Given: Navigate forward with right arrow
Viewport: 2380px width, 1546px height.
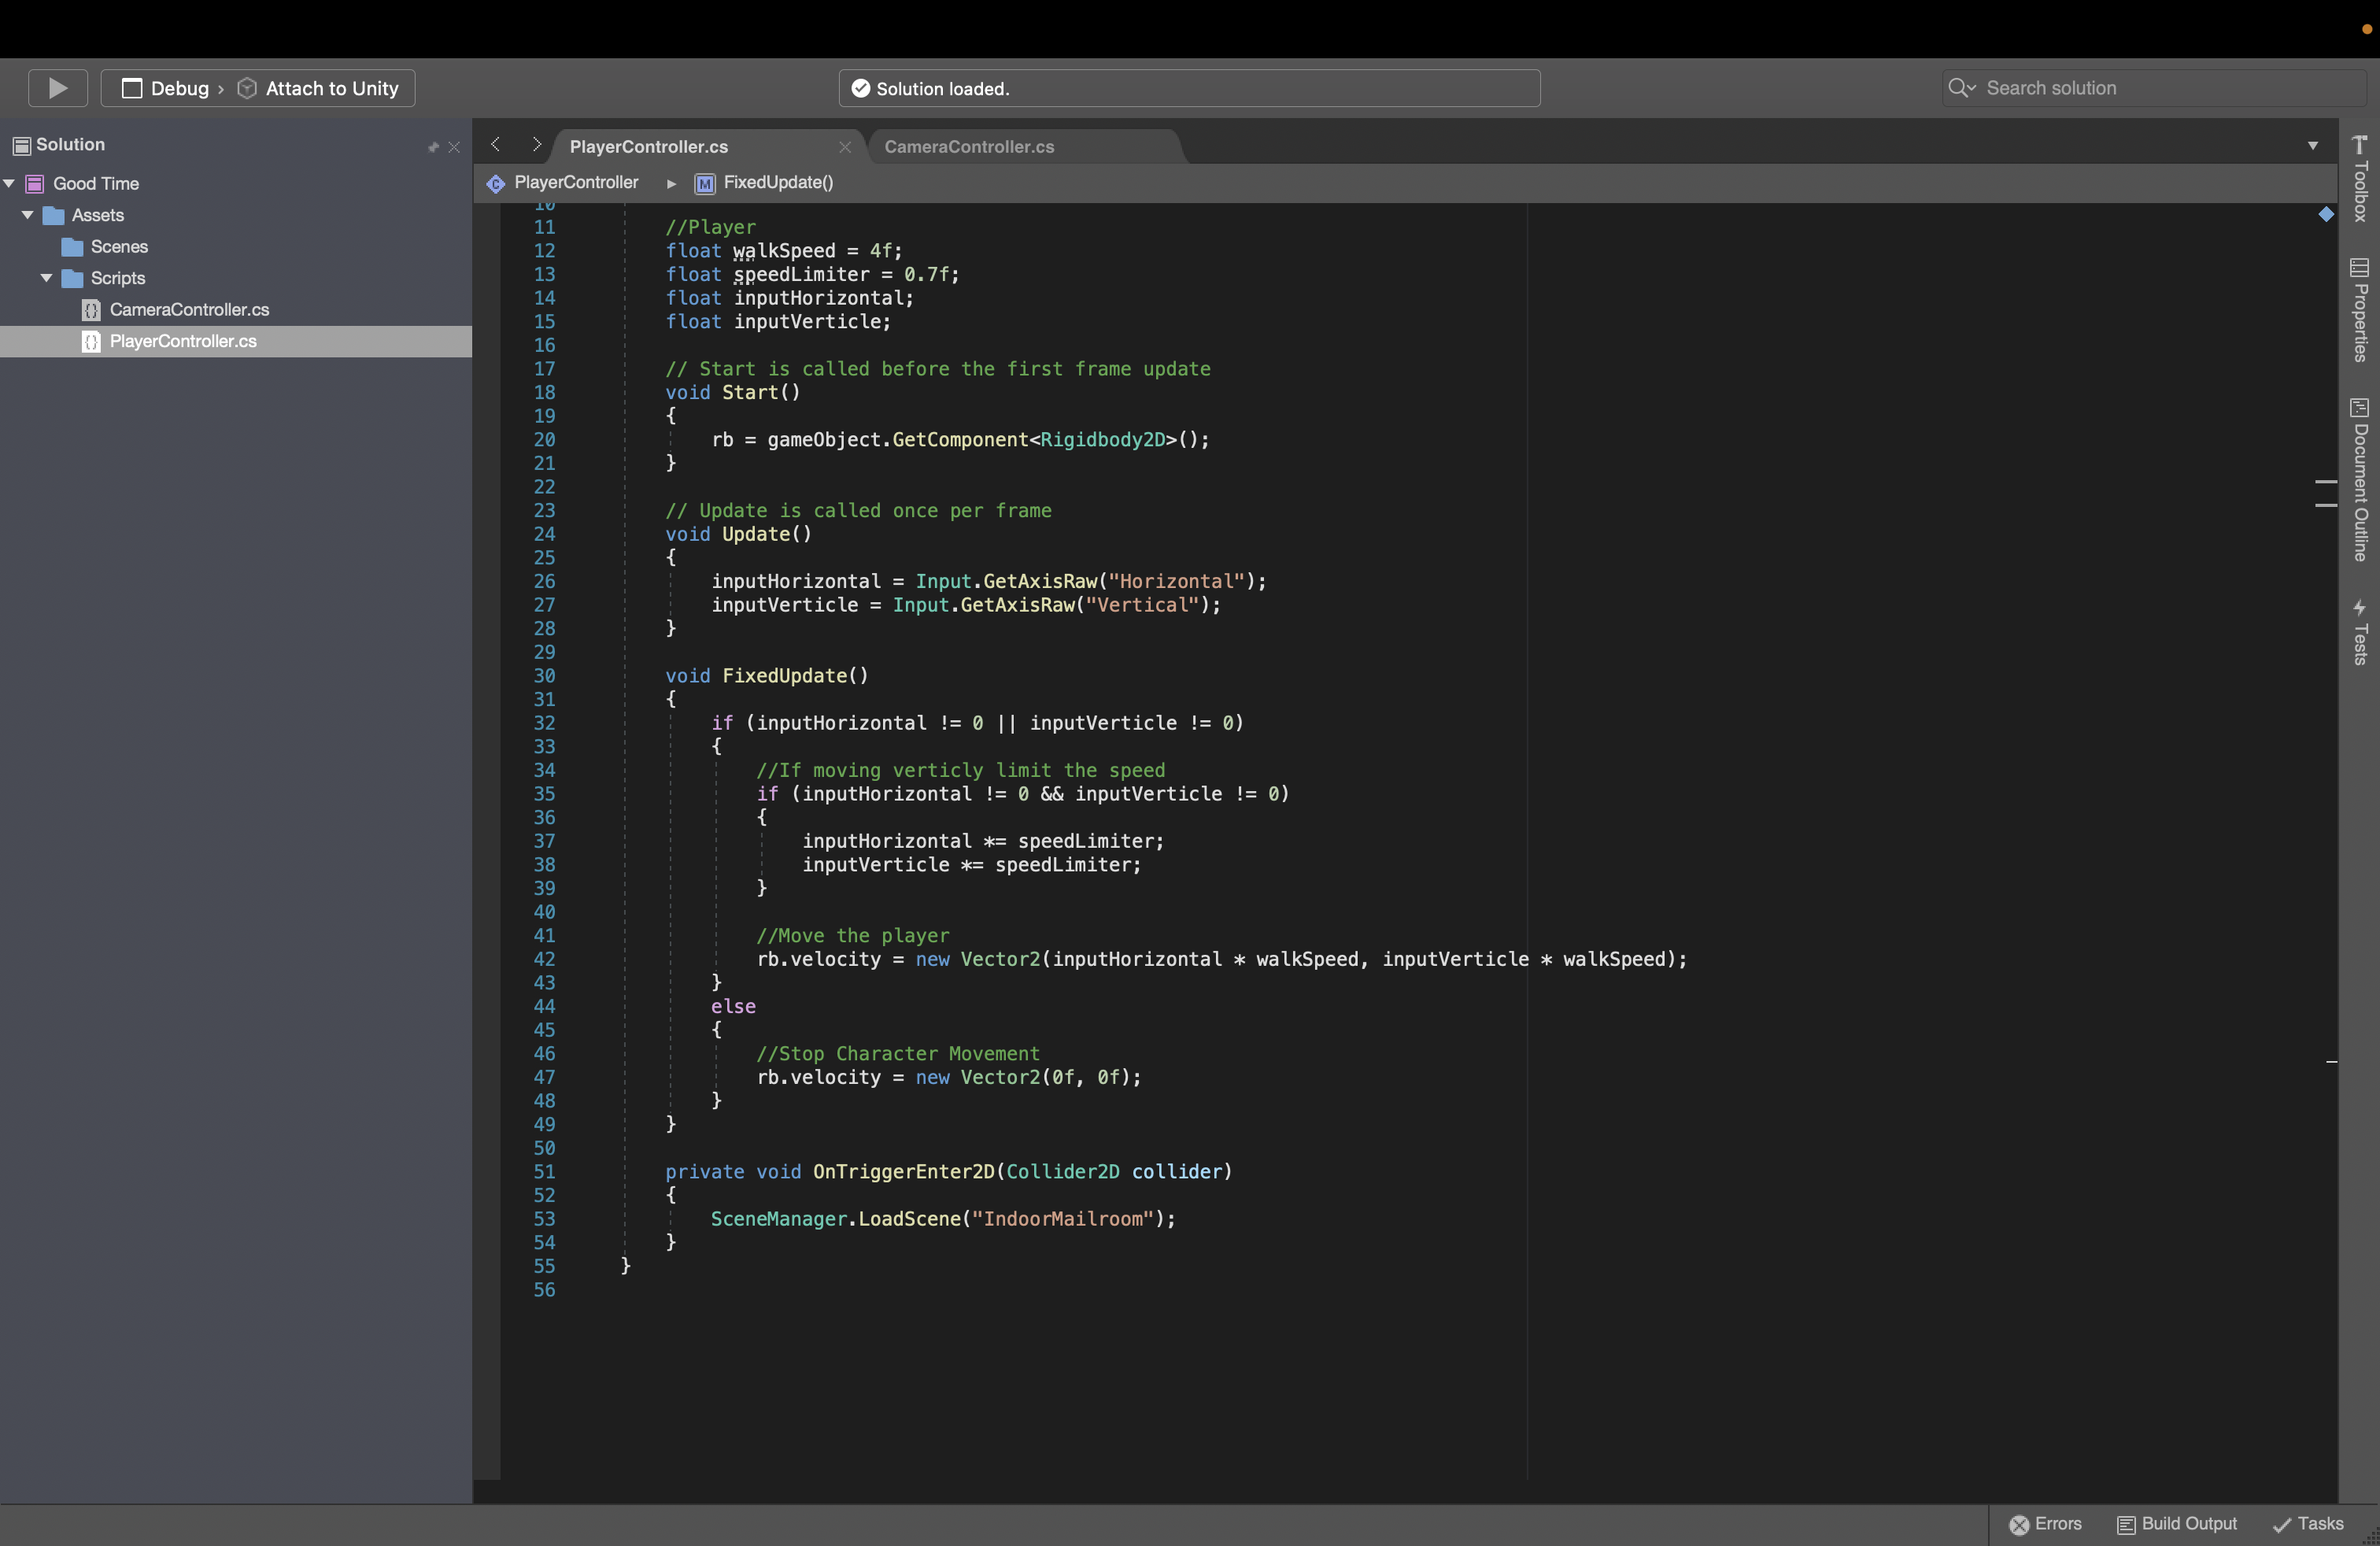Looking at the screenshot, I should click(536, 145).
